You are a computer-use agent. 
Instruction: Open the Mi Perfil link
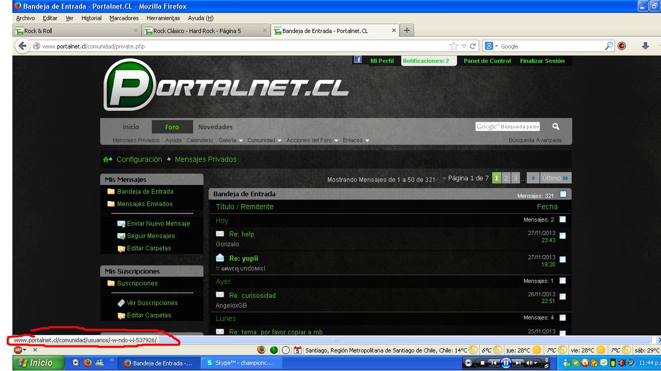pyautogui.click(x=382, y=61)
